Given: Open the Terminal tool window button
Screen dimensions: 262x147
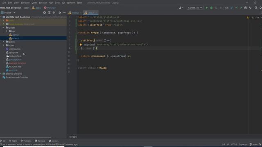Looking at the screenshot, I should (x=40, y=141).
